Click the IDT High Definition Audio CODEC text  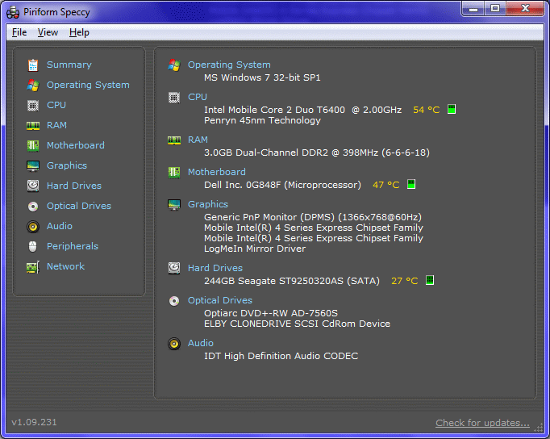(281, 357)
